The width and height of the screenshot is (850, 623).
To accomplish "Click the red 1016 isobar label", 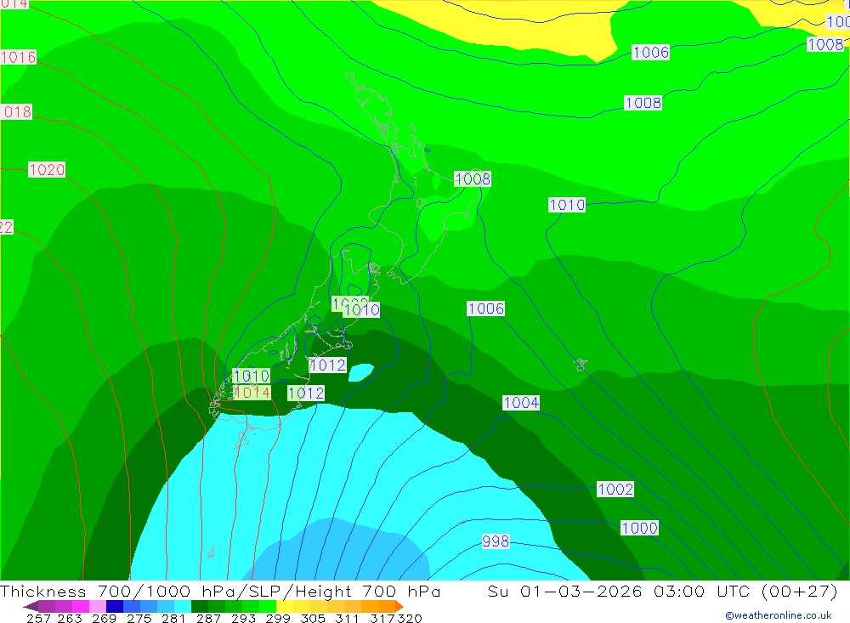I will click(19, 57).
